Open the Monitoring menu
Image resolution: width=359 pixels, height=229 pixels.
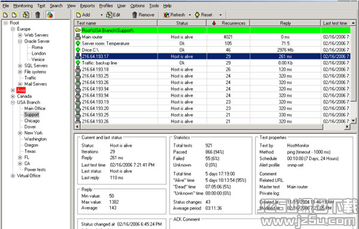[23, 6]
